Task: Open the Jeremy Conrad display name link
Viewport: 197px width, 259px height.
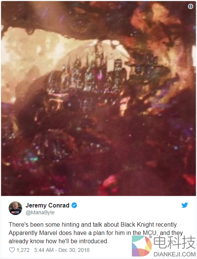Action: [47, 205]
